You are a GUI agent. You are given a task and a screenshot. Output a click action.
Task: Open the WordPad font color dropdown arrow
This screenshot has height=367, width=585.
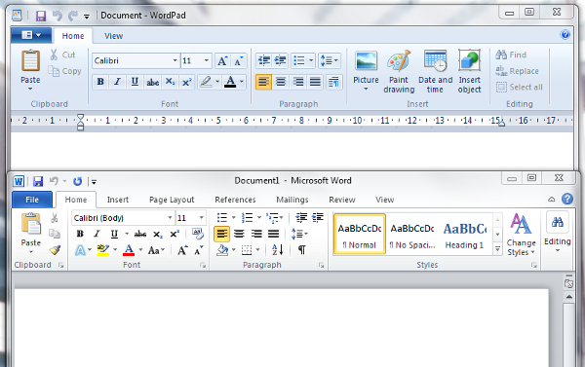[x=242, y=82]
